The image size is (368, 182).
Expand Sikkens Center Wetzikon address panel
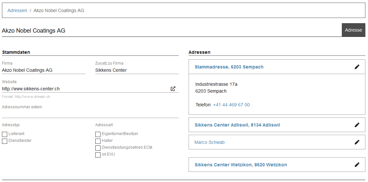tap(241, 165)
